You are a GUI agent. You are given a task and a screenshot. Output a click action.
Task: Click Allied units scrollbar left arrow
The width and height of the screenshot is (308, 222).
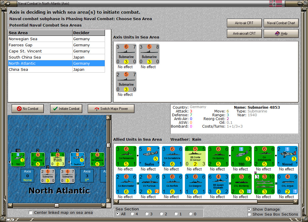click(116, 202)
